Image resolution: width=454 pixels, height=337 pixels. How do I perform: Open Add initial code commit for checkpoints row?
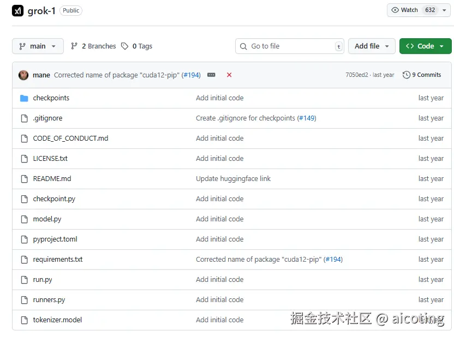click(x=220, y=98)
